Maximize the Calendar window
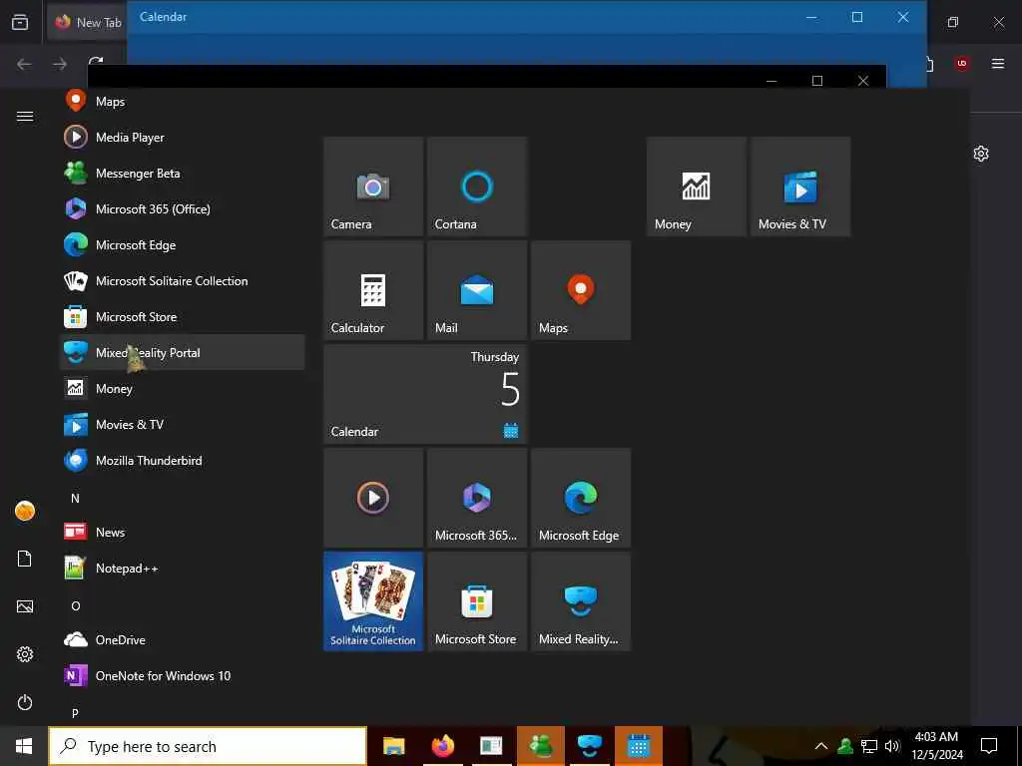The height and width of the screenshot is (766, 1022). tap(857, 17)
